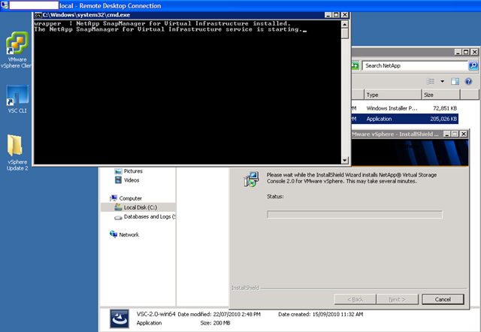Screen dimensions: 481x332
Task: Open the vSphere Update 2 desktop folder
Action: [x=17, y=152]
